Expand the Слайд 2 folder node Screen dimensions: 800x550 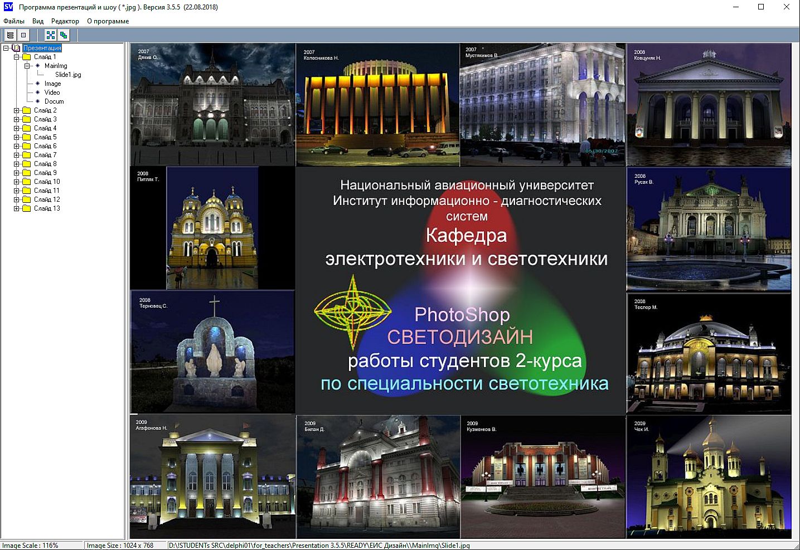click(17, 110)
